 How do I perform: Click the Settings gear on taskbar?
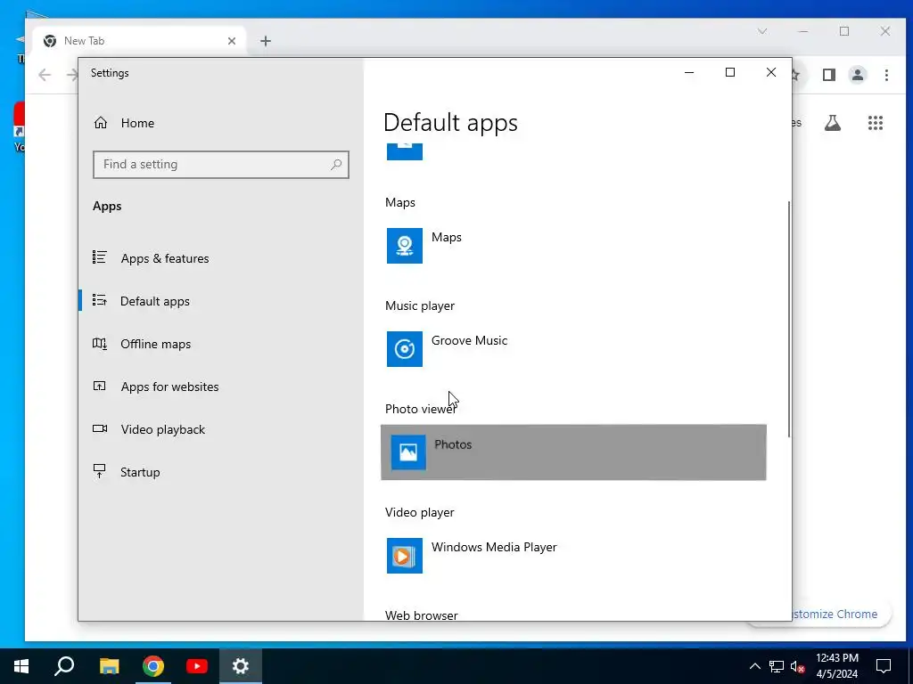click(241, 666)
